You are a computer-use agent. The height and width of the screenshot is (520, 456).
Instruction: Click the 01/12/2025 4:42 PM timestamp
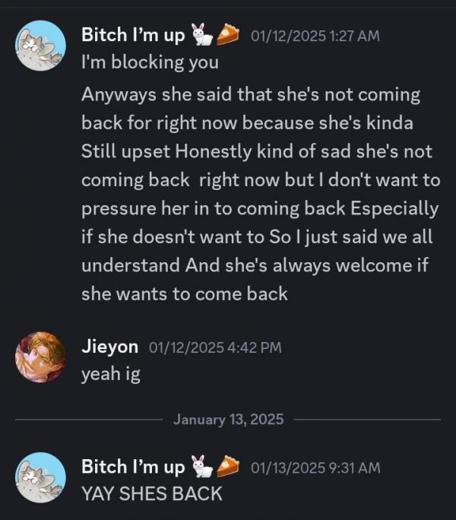click(x=215, y=347)
